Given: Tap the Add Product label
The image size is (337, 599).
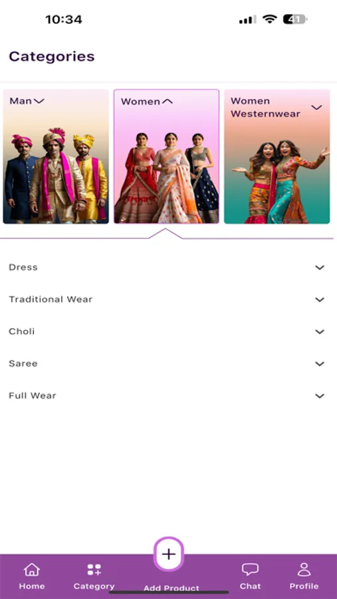Looking at the screenshot, I should [x=171, y=588].
